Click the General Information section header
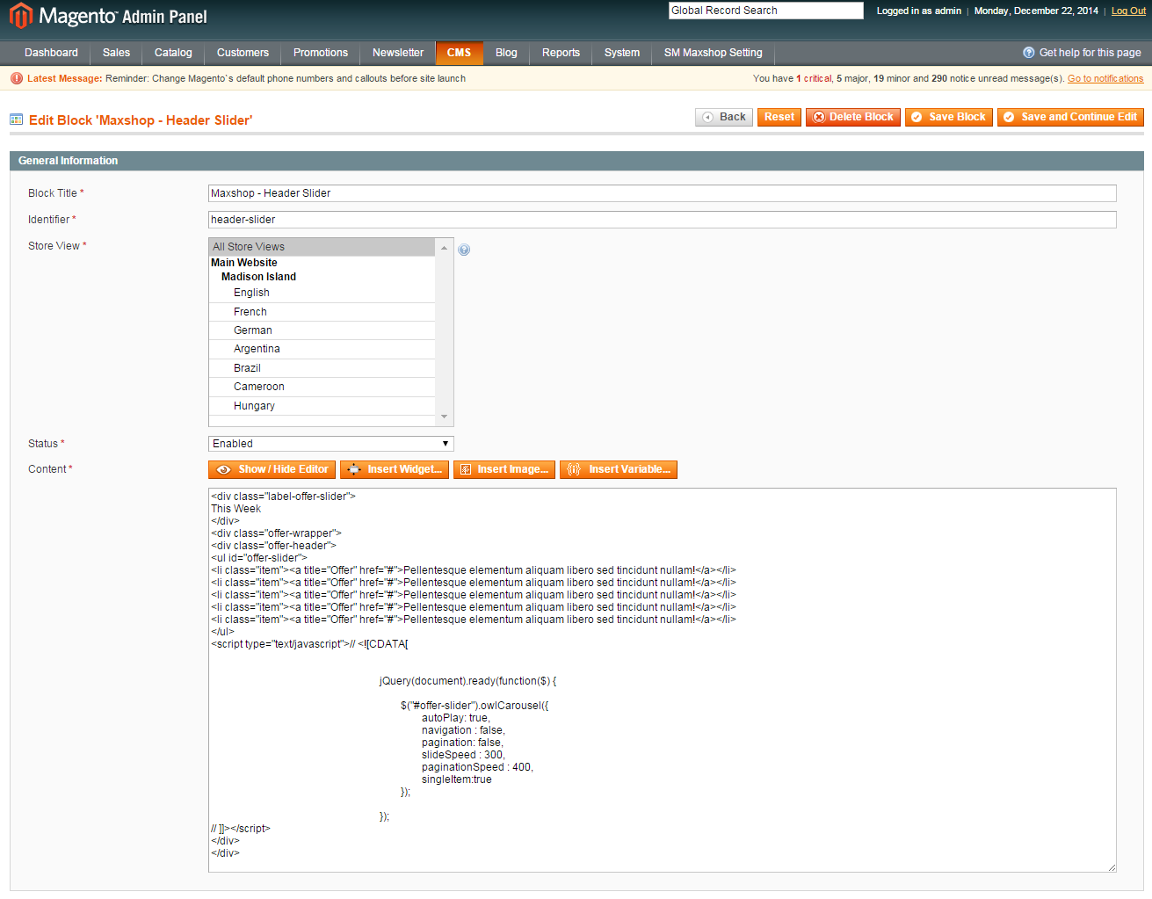The image size is (1152, 899). pyautogui.click(x=576, y=161)
